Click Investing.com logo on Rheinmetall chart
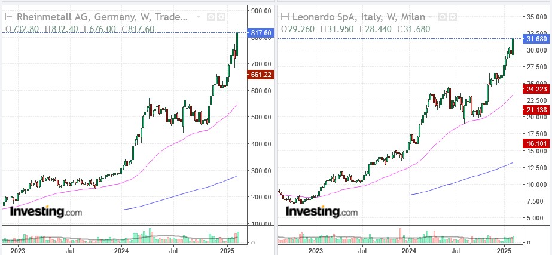Screen dimensions: 552x255 [45, 211]
